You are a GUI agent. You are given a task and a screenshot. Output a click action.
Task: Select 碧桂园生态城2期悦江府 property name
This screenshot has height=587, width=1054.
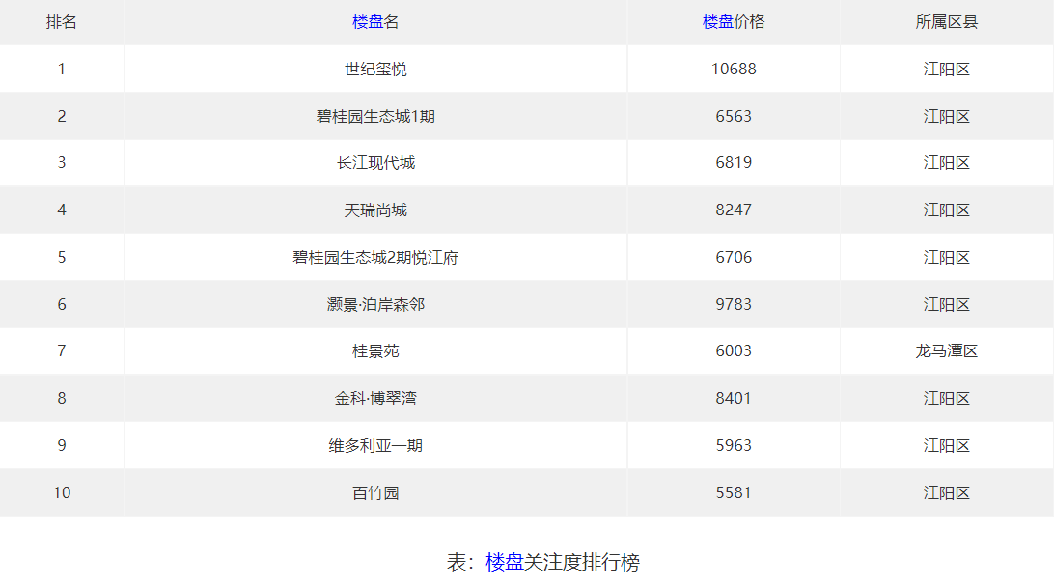tap(375, 258)
